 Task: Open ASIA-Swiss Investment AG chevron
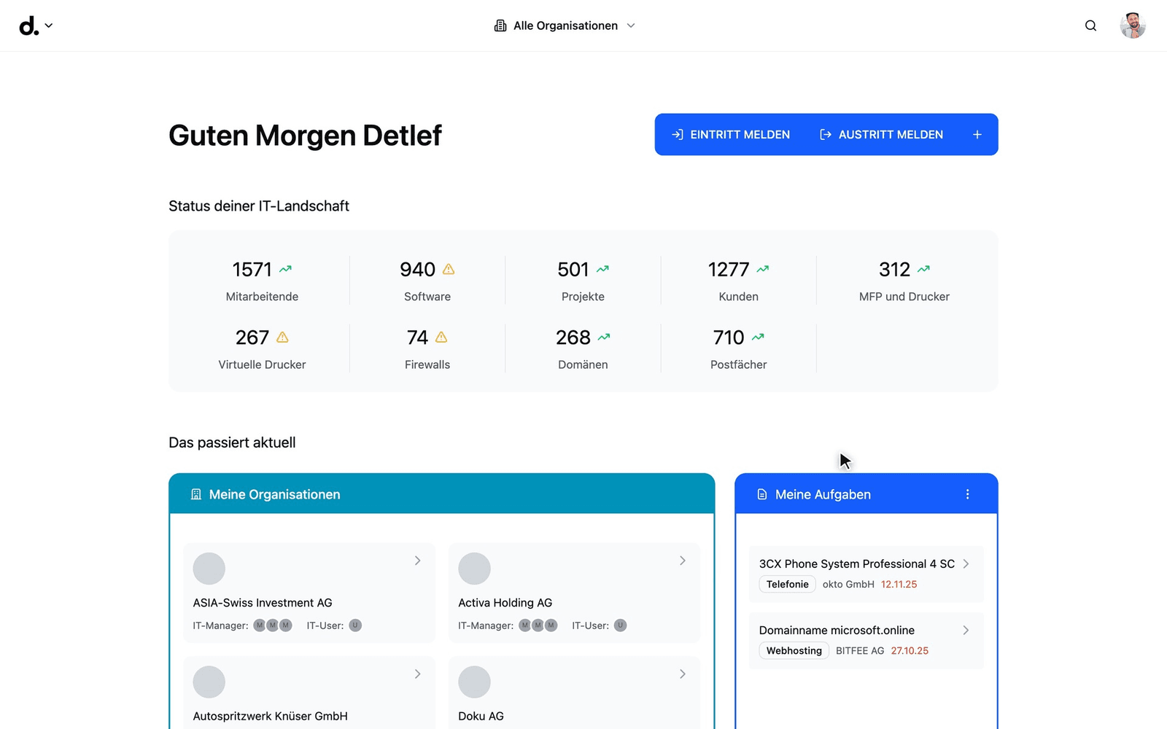coord(417,561)
